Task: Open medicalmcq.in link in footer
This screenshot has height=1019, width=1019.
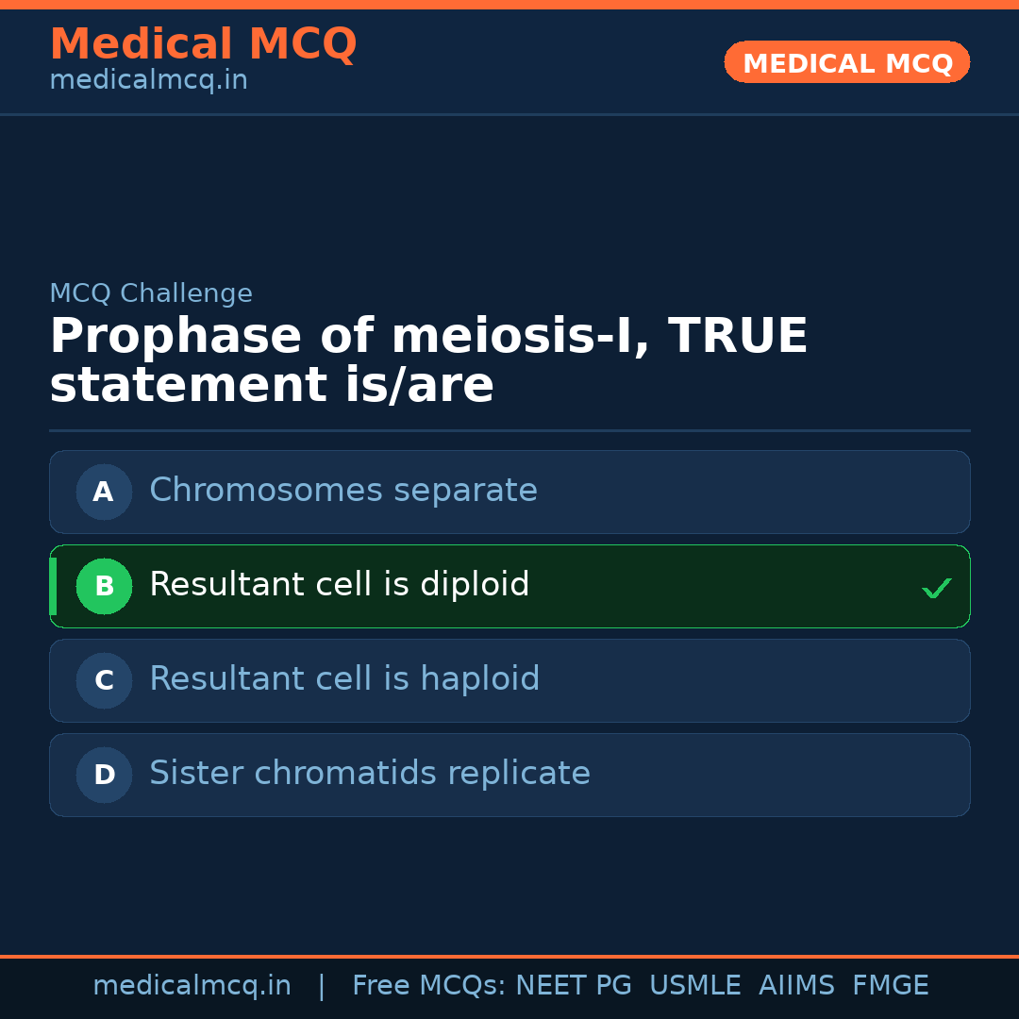Action: 192,986
